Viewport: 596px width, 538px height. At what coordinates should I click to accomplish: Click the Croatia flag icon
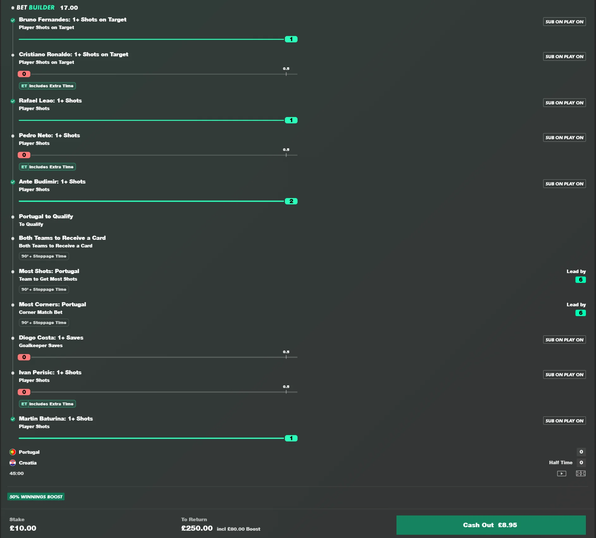[x=13, y=463]
